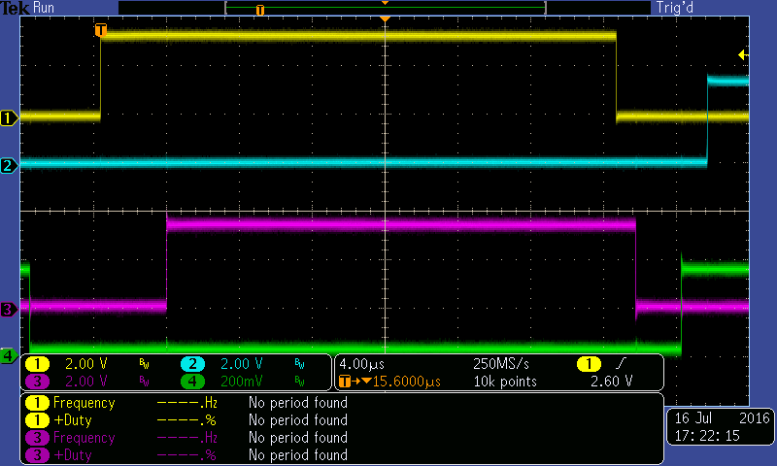Click the 15.6000µs delay readout

point(406,382)
